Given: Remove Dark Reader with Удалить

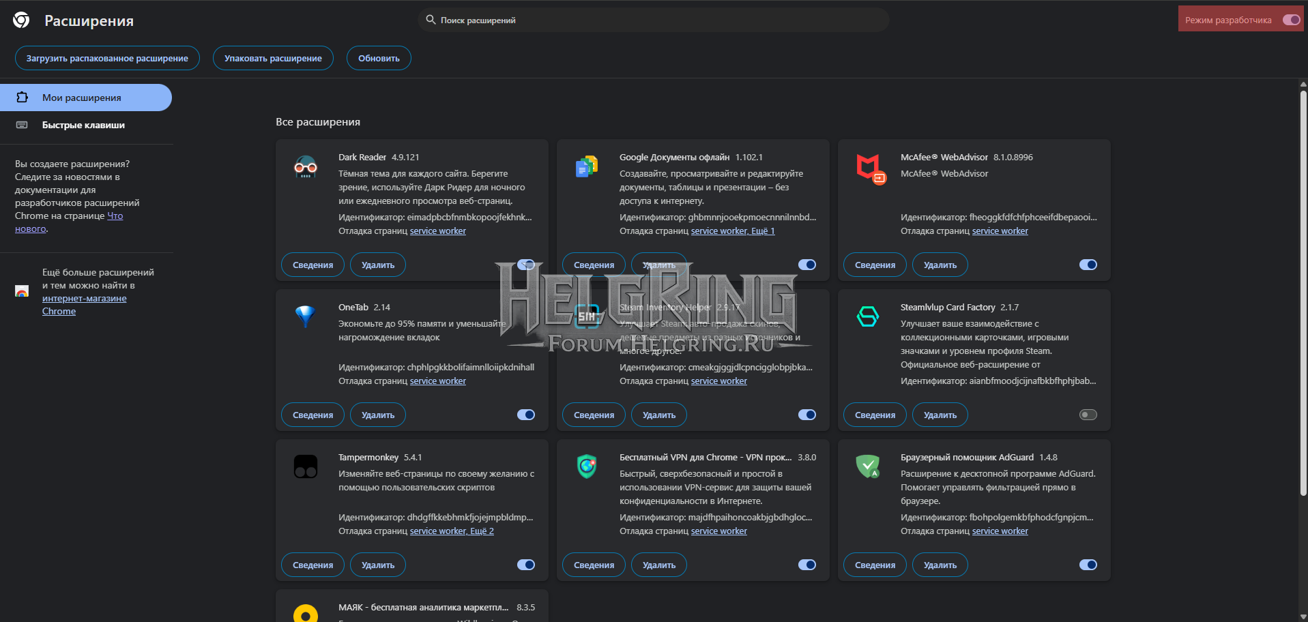Looking at the screenshot, I should coord(378,265).
